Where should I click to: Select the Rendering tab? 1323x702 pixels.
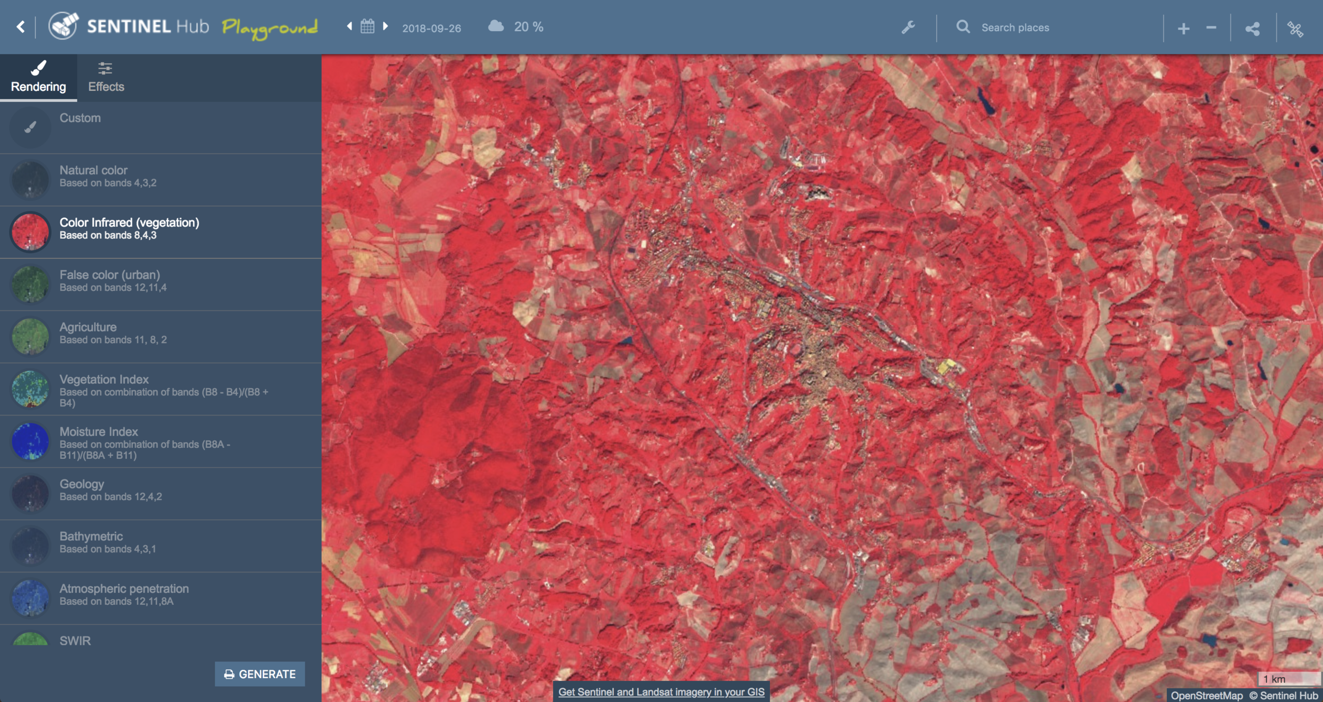click(x=38, y=78)
